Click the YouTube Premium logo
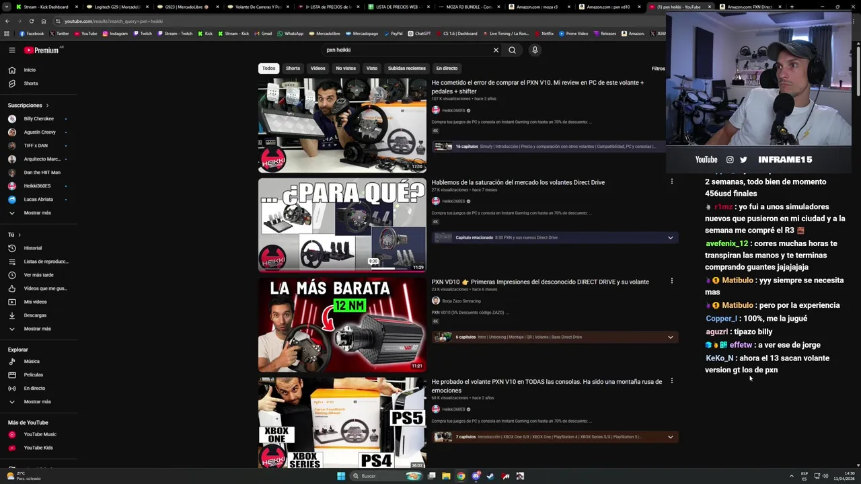 pyautogui.click(x=42, y=50)
